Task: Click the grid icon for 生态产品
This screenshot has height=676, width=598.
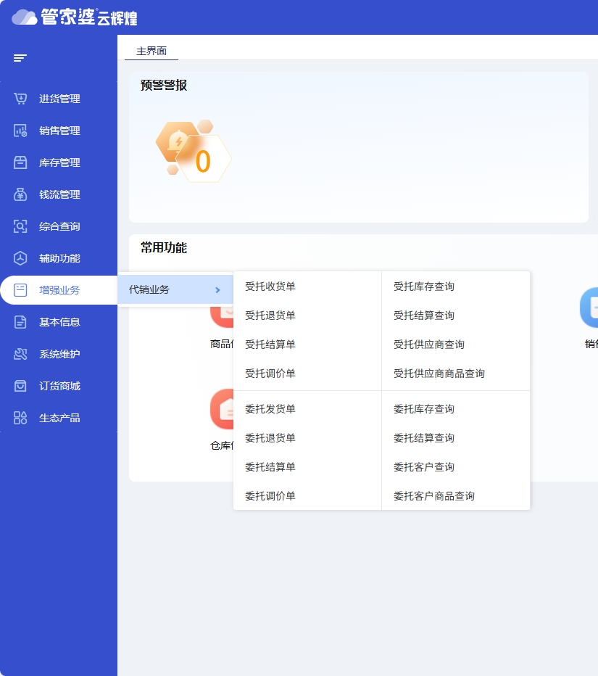Action: click(20, 418)
